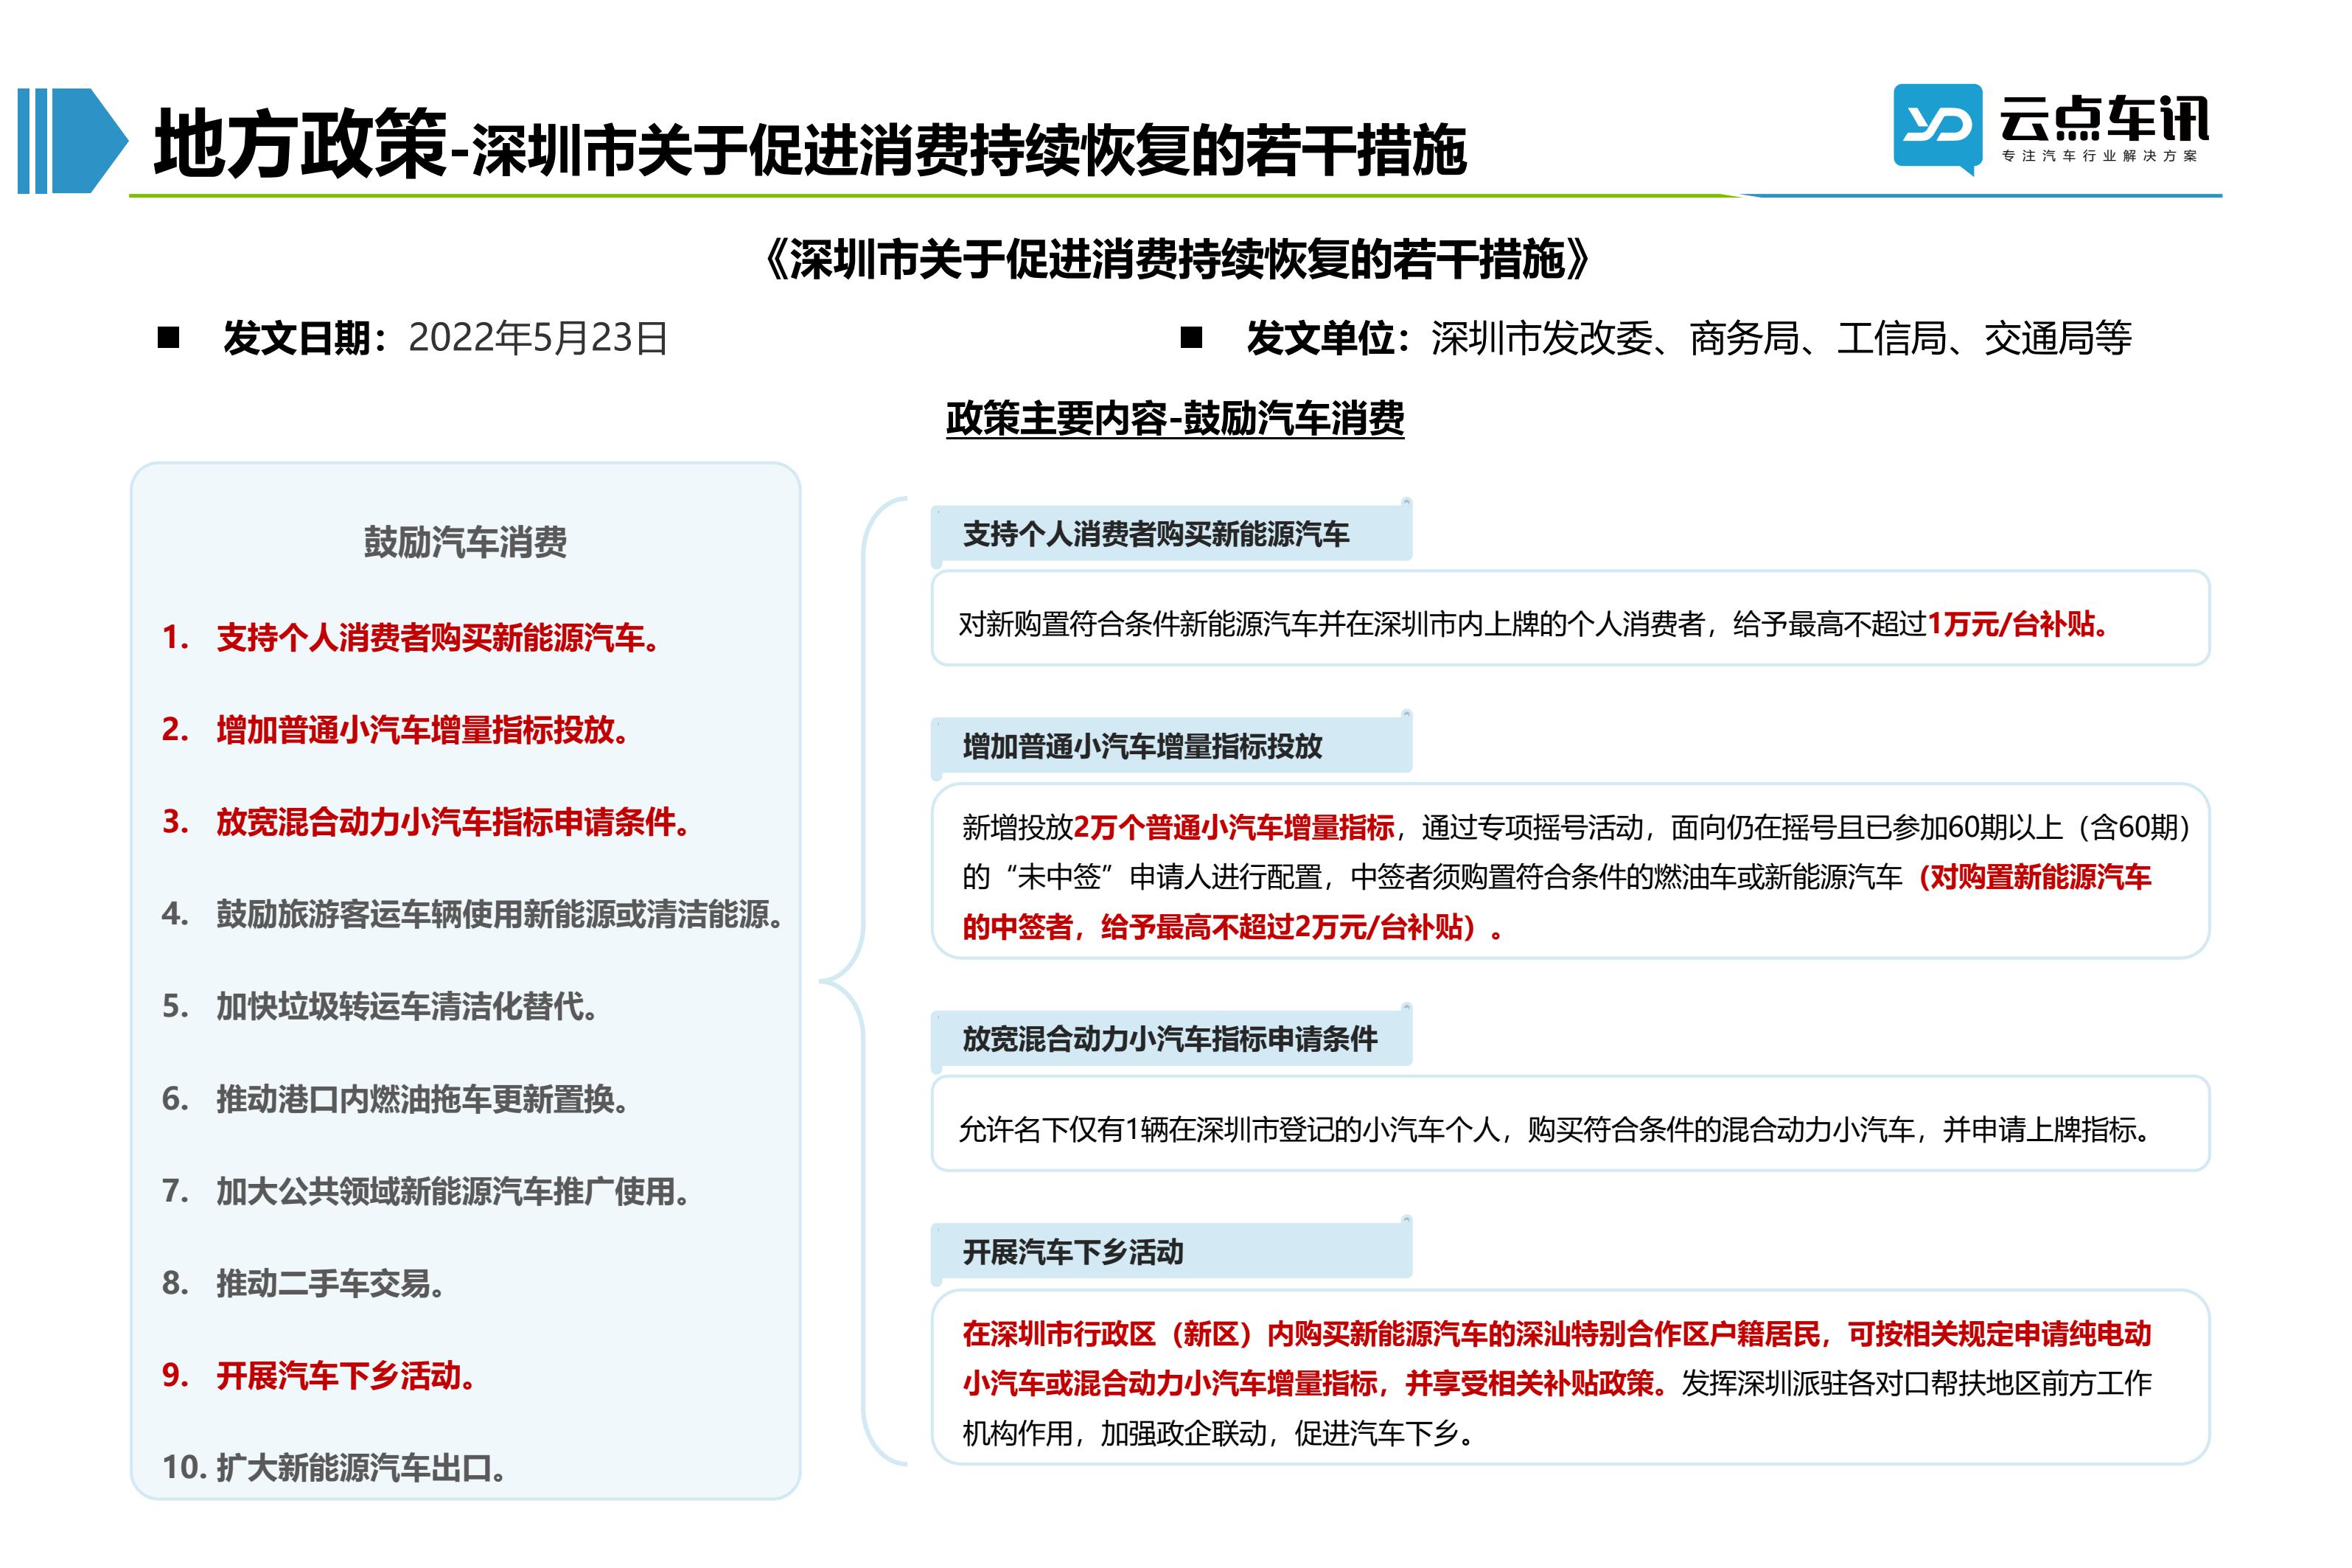
Task: Click the text 通过专项摇号活动
Action: [1532, 827]
